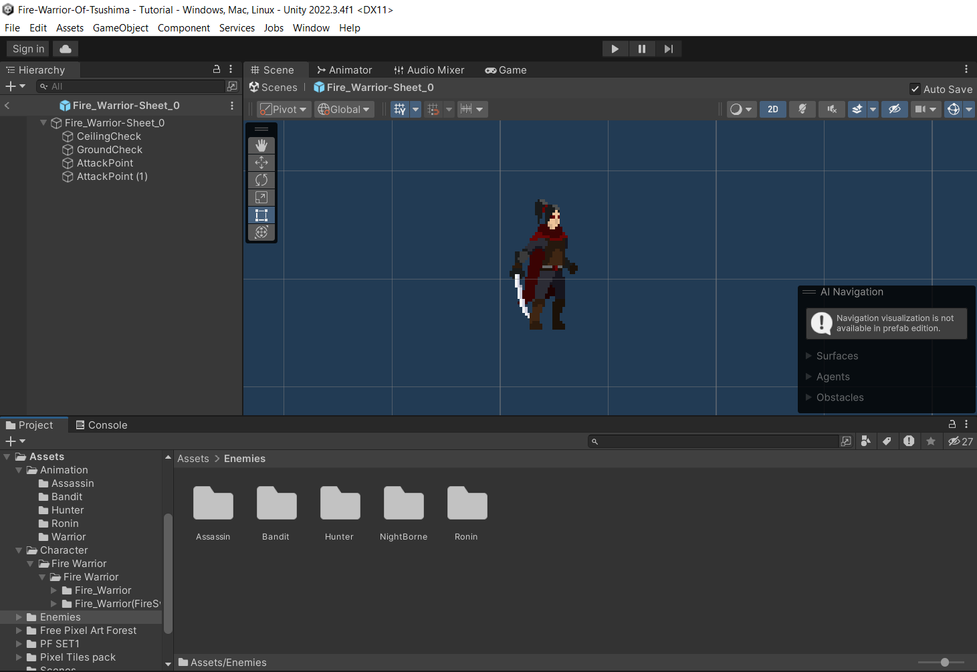The width and height of the screenshot is (977, 672).
Task: Select the Rect tool
Action: [261, 215]
